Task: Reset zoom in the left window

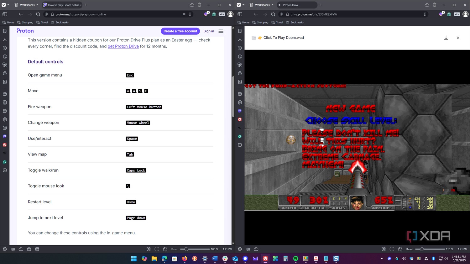Action: [x=174, y=249]
